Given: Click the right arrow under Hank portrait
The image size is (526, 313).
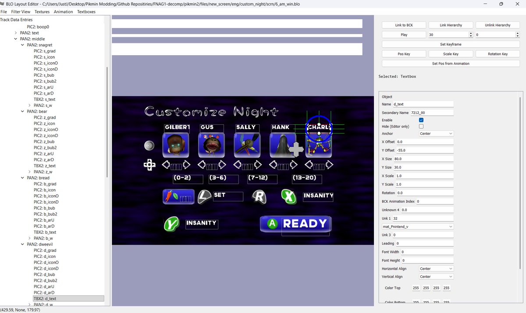Looking at the screenshot, I should [294, 165].
